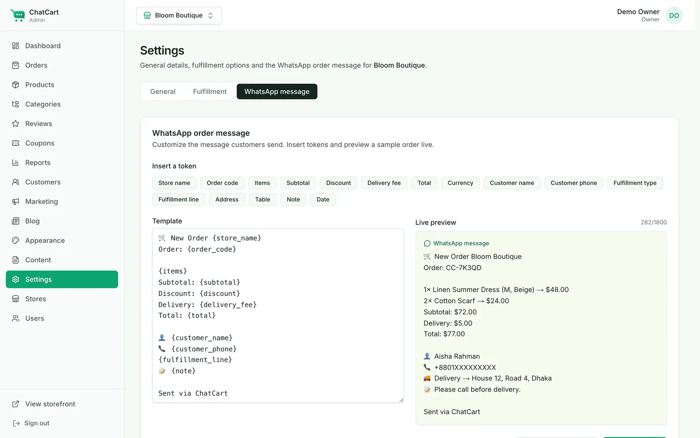
Task: Open Dashboard via its grid icon
Action: [16, 46]
